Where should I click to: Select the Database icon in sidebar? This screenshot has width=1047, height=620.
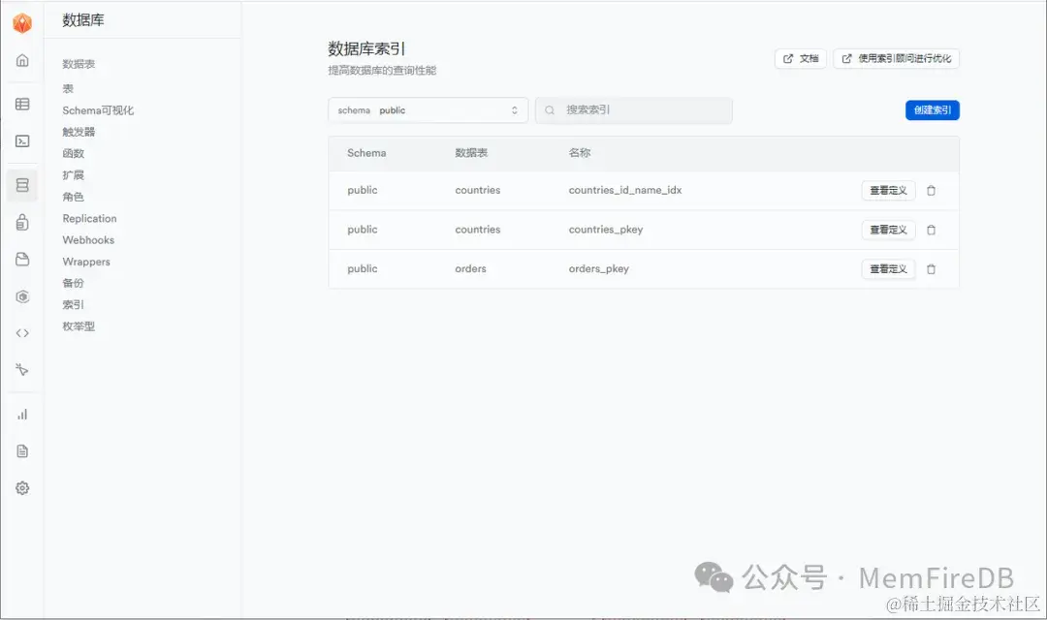pos(22,185)
